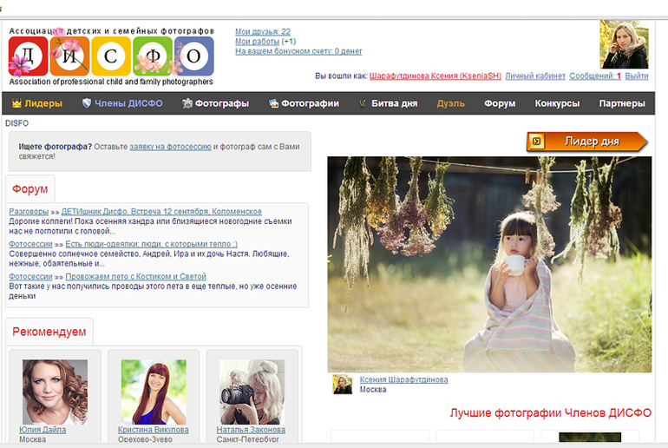Click Юлия Дайла's portrait thumbnail
The height and width of the screenshot is (448, 668).
55,392
